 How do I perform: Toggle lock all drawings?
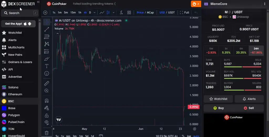[x=46, y=115]
